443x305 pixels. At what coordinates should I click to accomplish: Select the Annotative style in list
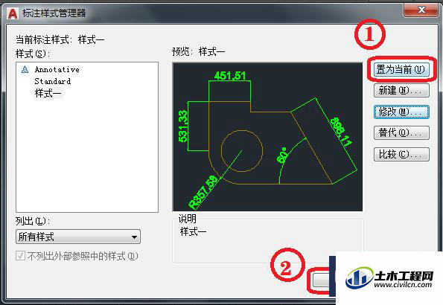(57, 69)
